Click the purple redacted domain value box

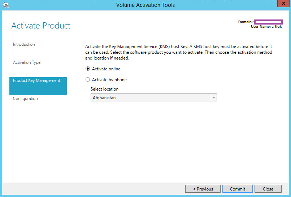coord(268,22)
